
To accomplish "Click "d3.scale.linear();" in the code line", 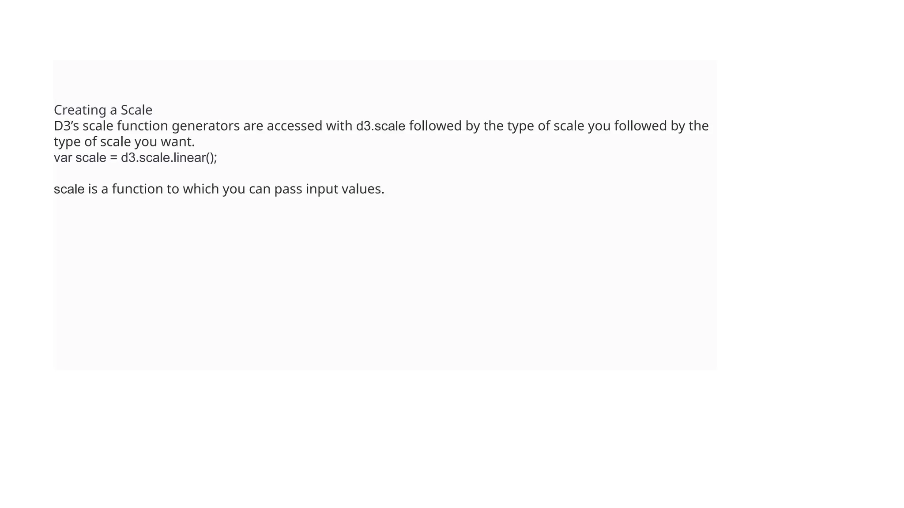I will [x=169, y=158].
